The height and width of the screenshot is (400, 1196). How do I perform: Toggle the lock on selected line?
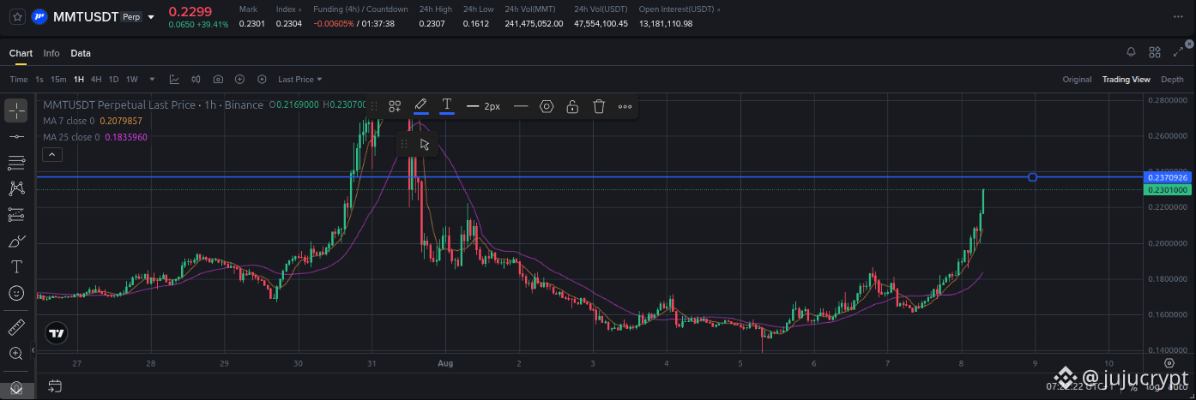572,106
